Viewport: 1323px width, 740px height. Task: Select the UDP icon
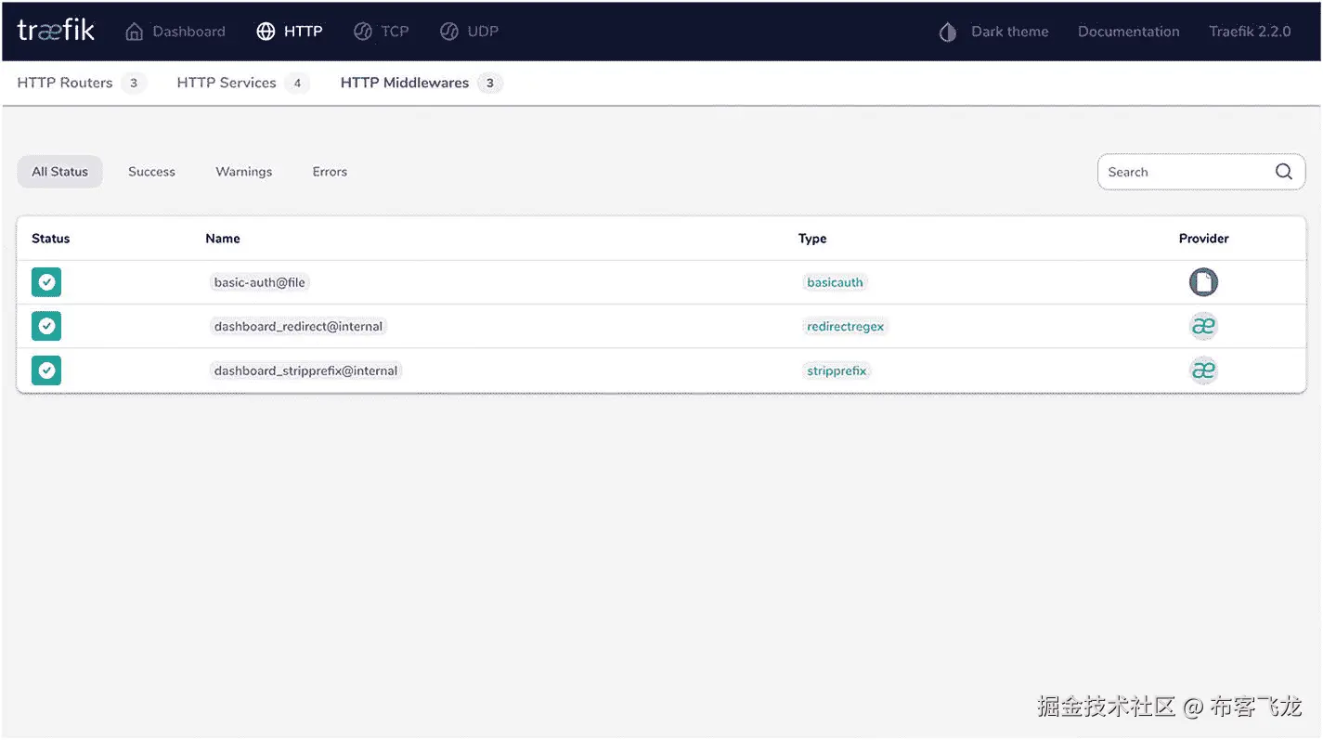[x=449, y=32]
